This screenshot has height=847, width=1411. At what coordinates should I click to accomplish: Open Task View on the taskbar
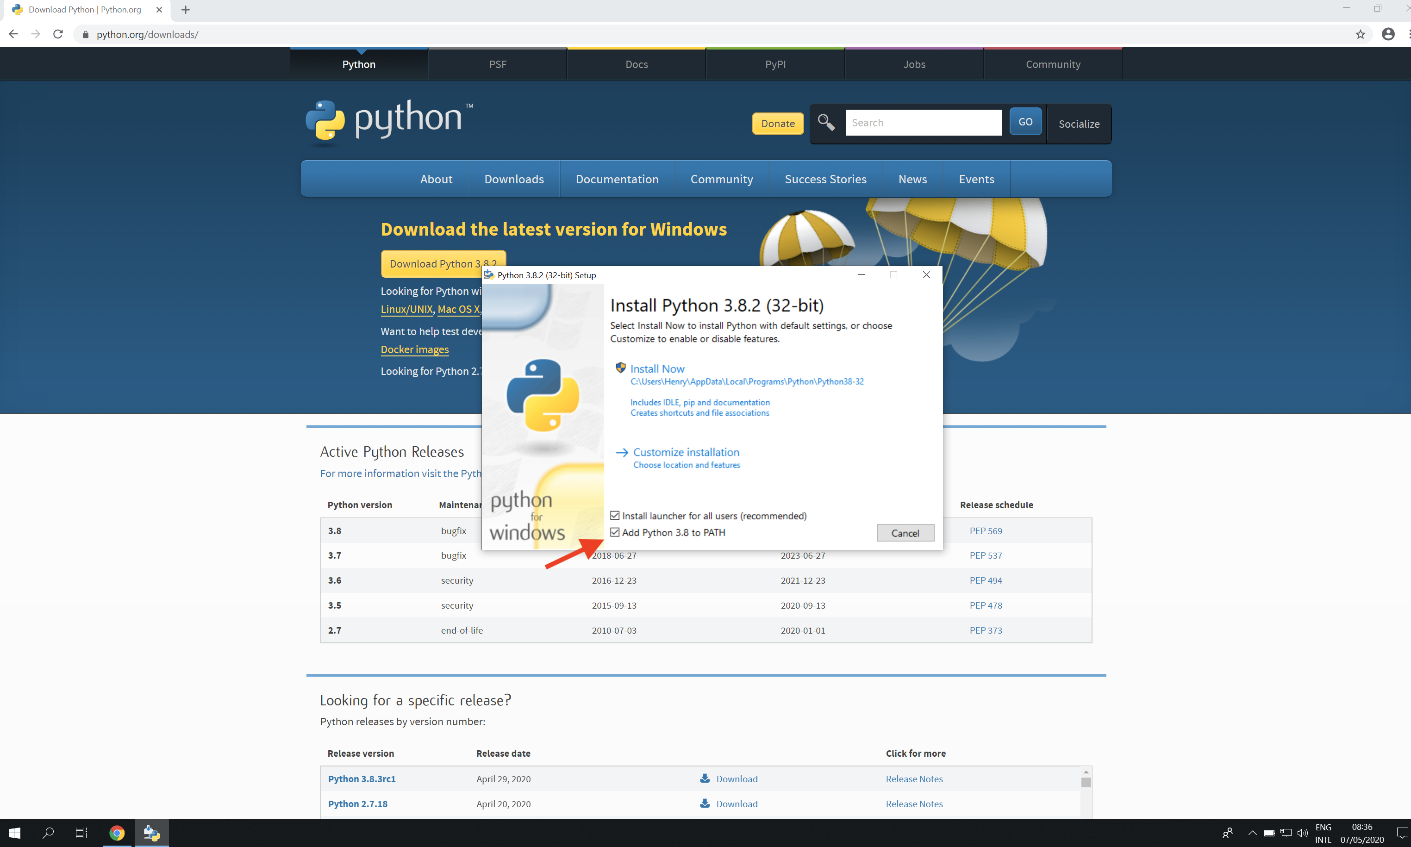coord(81,833)
